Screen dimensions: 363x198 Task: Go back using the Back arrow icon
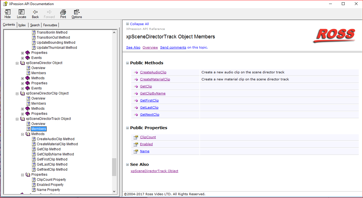click(x=35, y=12)
